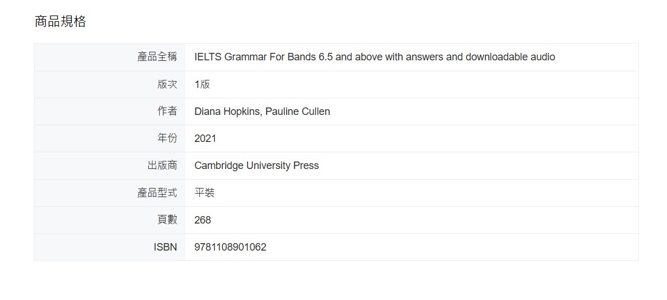Click the 產品型式 row label

click(157, 193)
